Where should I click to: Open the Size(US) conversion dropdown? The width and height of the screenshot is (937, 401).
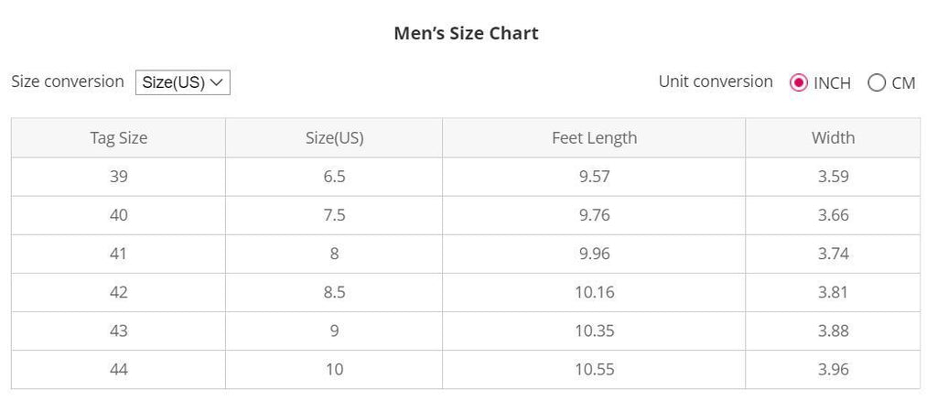pos(182,82)
